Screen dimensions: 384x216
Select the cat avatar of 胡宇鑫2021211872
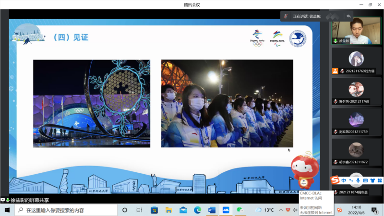[x=356, y=150]
